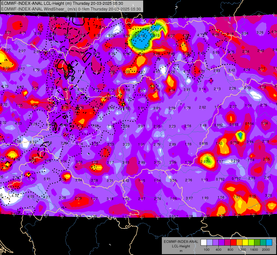Click the wind shear value 6.46
The width and height of the screenshot is (277, 255).
tap(216, 35)
